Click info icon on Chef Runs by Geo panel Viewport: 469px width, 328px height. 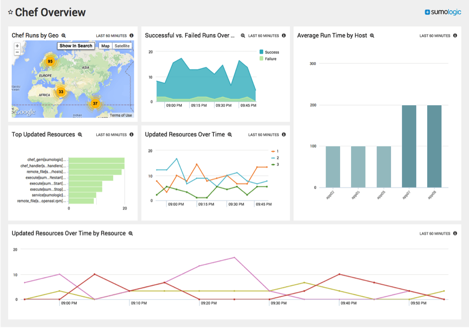(131, 36)
